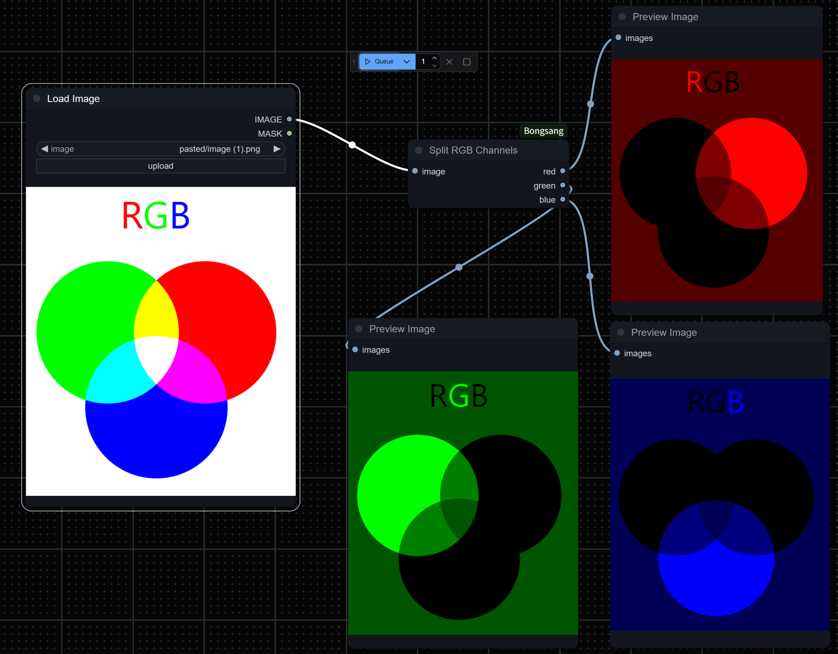Grab the queue toolbar drag handle
Screen dimensions: 838x654
(354, 62)
